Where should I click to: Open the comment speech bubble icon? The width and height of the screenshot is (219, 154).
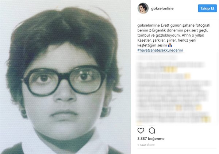(x=152, y=131)
